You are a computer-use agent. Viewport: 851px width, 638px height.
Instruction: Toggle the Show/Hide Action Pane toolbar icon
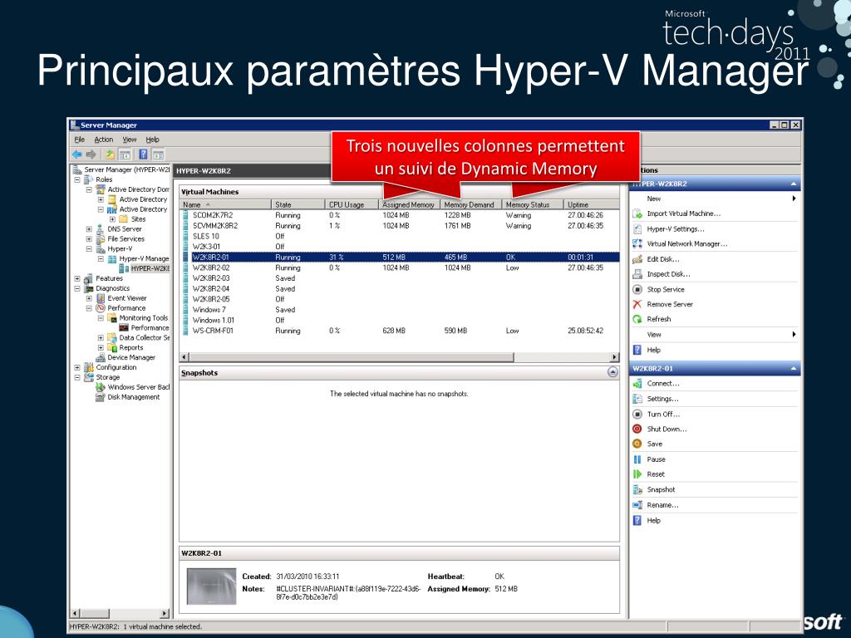(x=158, y=155)
